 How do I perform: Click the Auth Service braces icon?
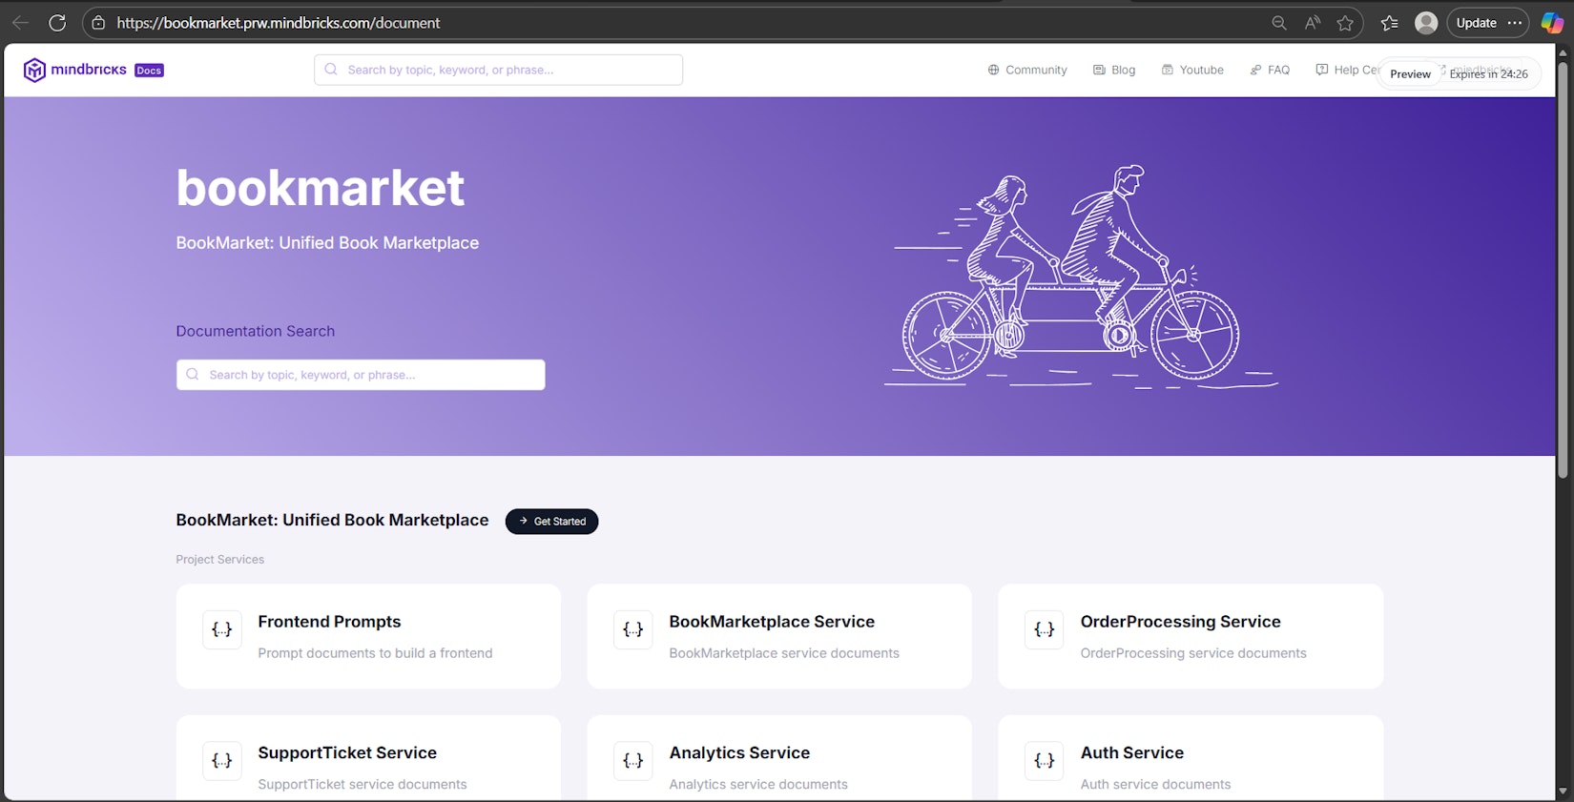point(1045,761)
